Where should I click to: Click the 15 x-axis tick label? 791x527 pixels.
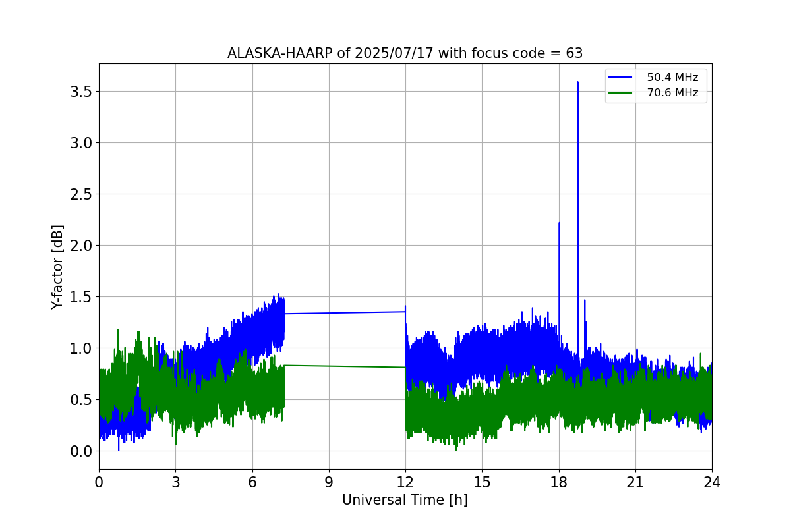pyautogui.click(x=482, y=482)
